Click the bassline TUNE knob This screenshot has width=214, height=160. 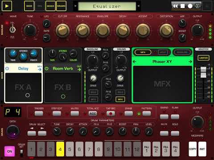point(30,30)
